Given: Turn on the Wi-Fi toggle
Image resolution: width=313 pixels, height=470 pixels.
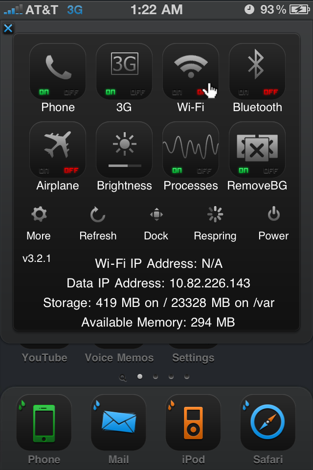Looking at the screenshot, I should click(x=191, y=71).
